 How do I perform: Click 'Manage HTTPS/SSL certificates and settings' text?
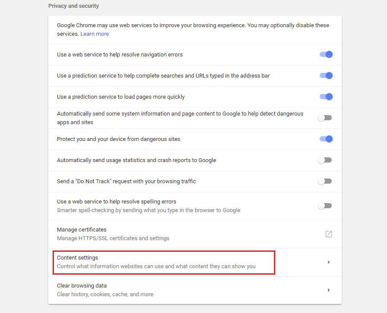[113, 238]
